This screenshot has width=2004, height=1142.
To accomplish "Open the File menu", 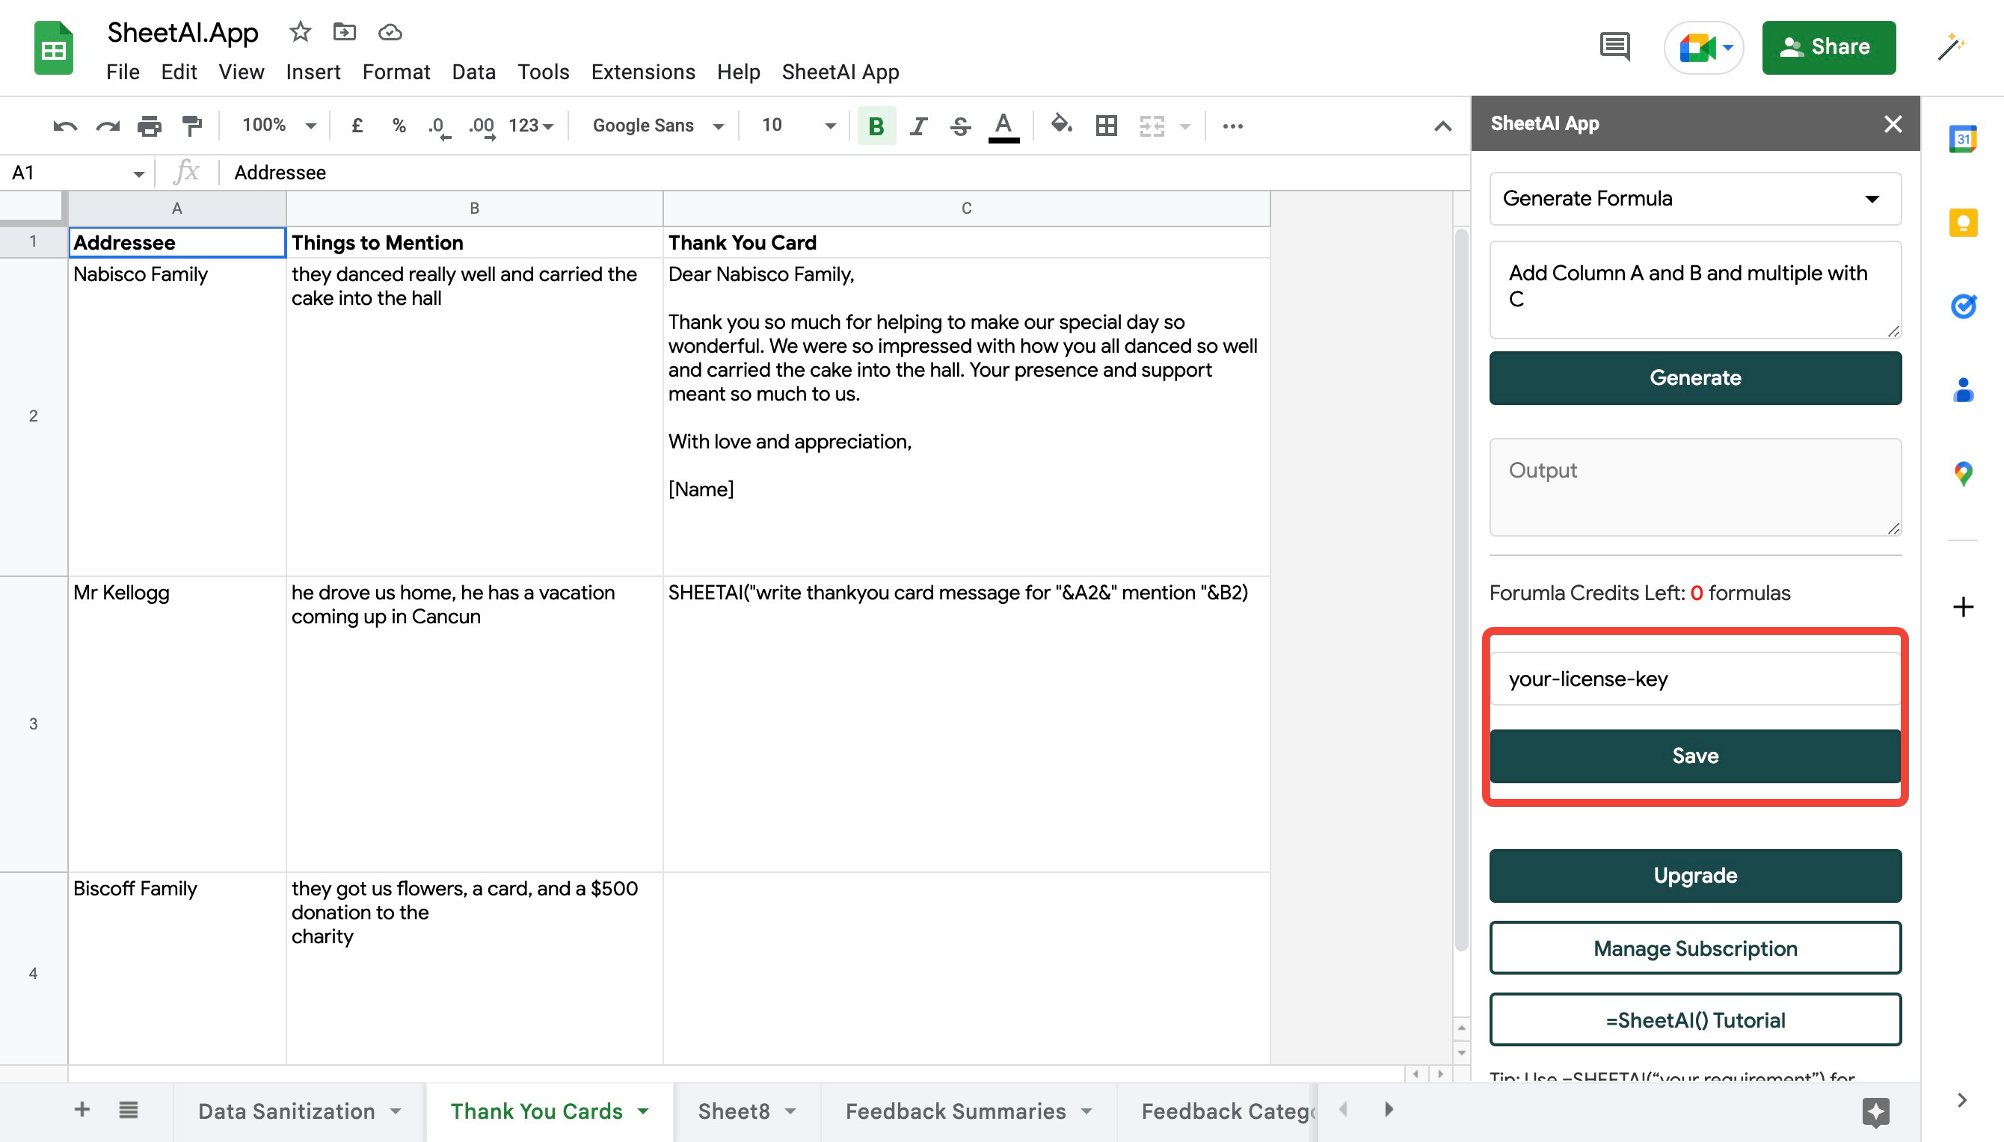I will click(123, 72).
